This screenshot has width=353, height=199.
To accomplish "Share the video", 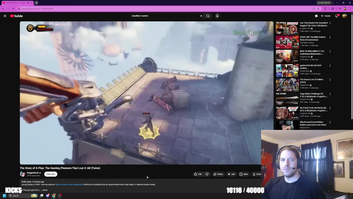I will click(218, 174).
